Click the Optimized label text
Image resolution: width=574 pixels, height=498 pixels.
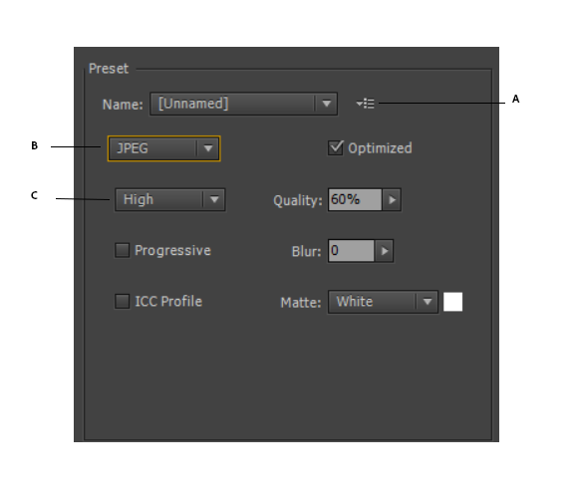click(380, 148)
